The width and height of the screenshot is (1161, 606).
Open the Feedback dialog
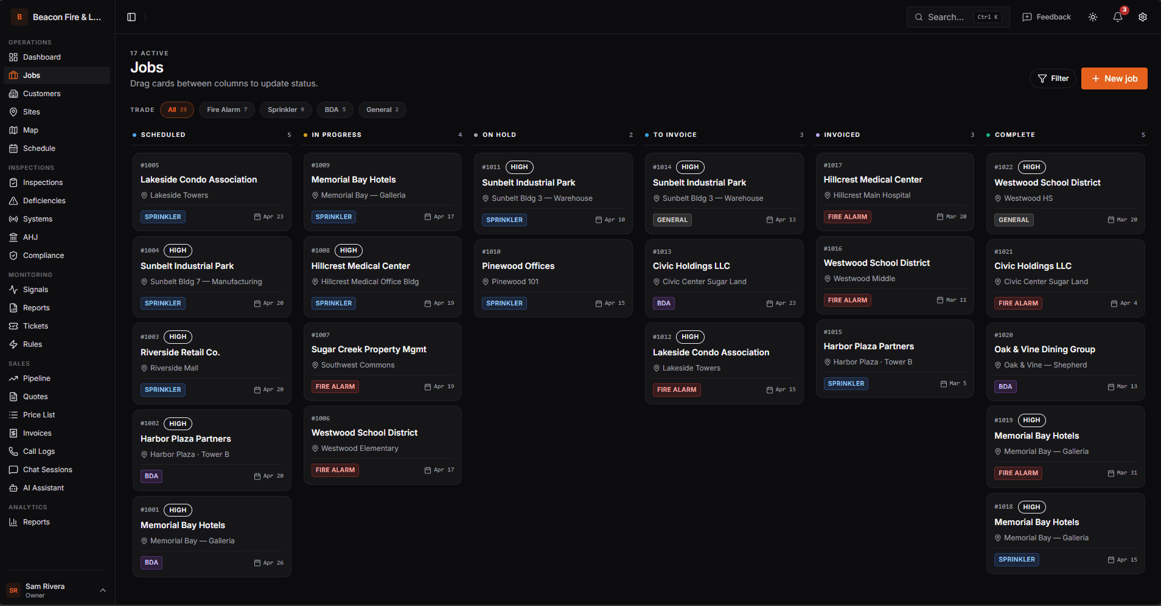click(1047, 16)
